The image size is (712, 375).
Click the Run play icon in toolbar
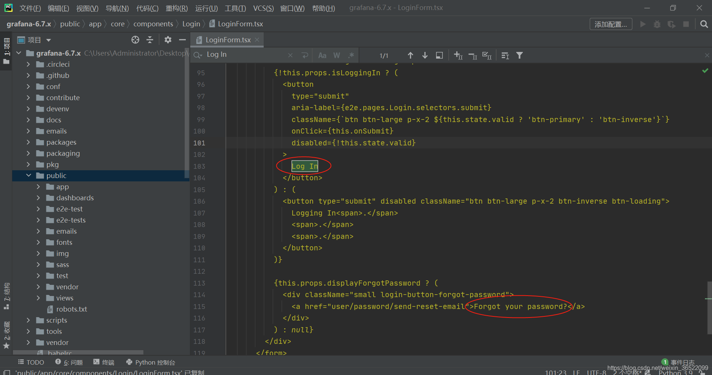(x=643, y=24)
